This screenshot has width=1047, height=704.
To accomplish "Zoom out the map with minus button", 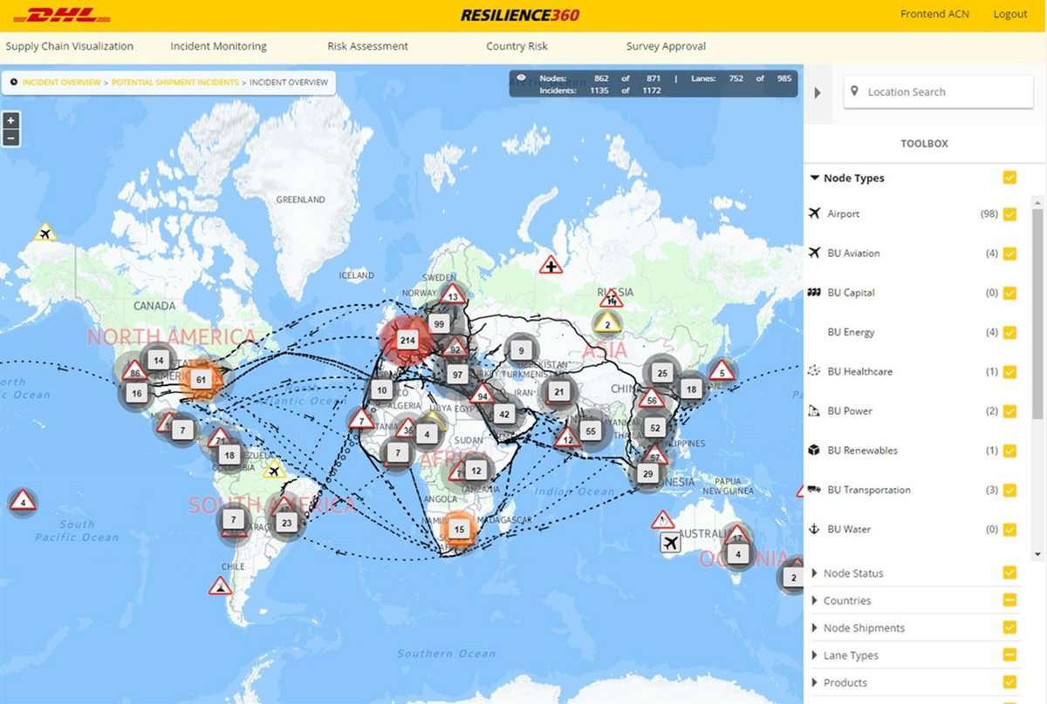I will (10, 138).
